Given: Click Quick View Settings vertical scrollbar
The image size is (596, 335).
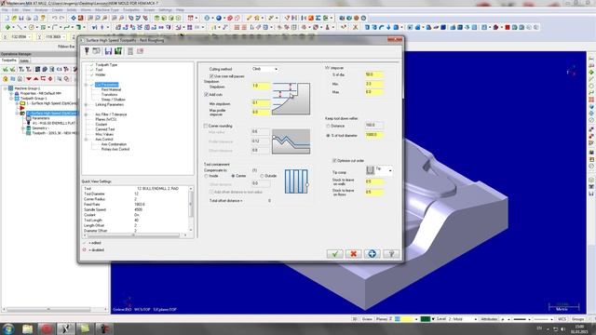Looking at the screenshot, I should (x=191, y=209).
